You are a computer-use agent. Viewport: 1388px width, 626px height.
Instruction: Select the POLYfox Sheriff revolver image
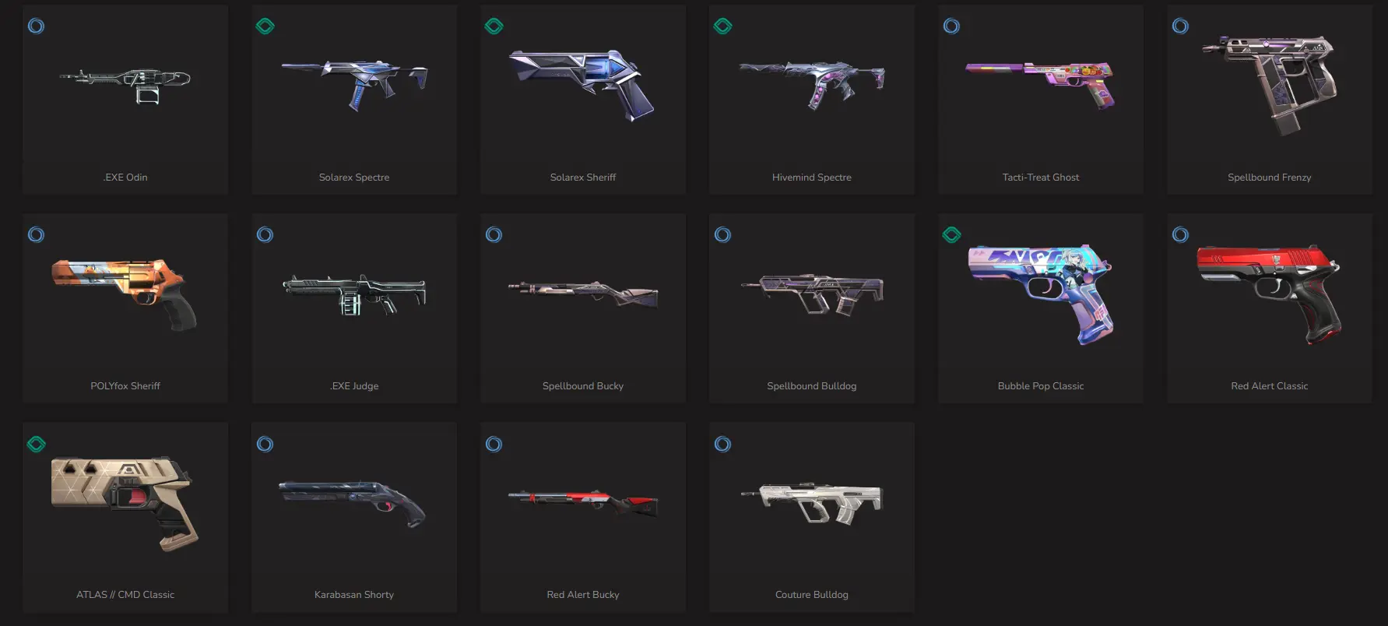(x=125, y=294)
